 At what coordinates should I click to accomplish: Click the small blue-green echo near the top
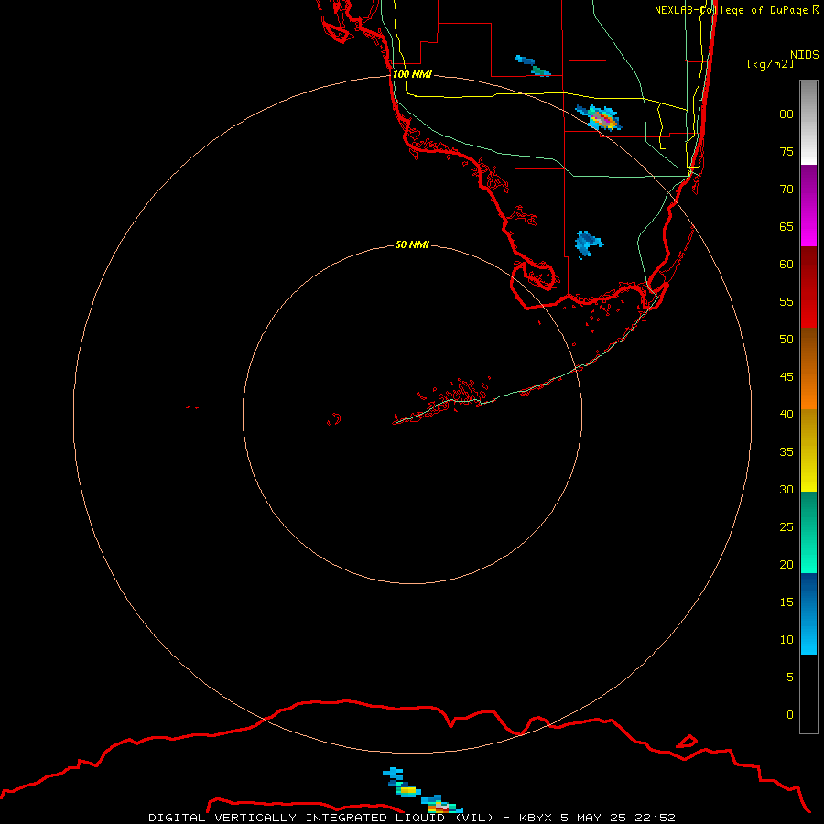tap(532, 66)
